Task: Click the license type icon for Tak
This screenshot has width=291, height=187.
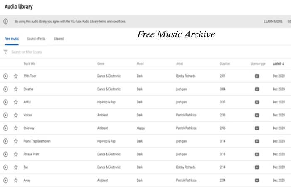Action: pyautogui.click(x=257, y=167)
